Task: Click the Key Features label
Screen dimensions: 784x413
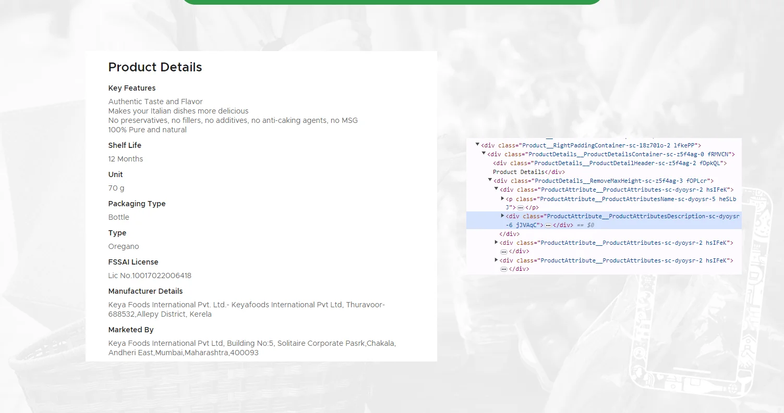Action: (132, 88)
